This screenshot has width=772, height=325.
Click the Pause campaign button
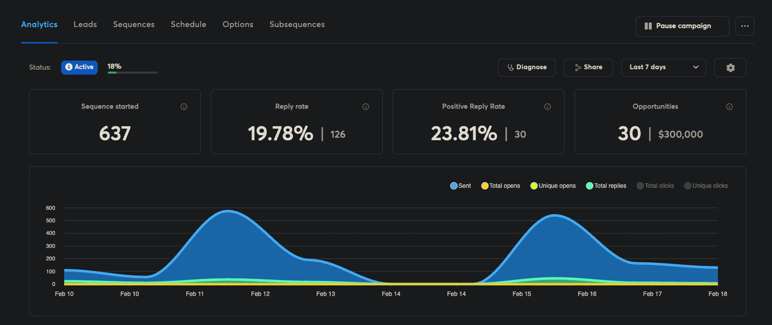click(x=682, y=26)
